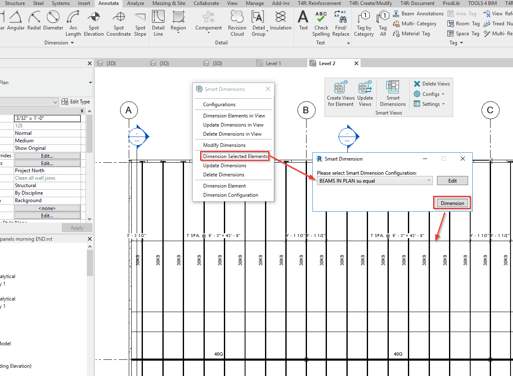Viewport: 513px width, 376px height.
Task: Click the By Discipline property value
Action: point(47,193)
